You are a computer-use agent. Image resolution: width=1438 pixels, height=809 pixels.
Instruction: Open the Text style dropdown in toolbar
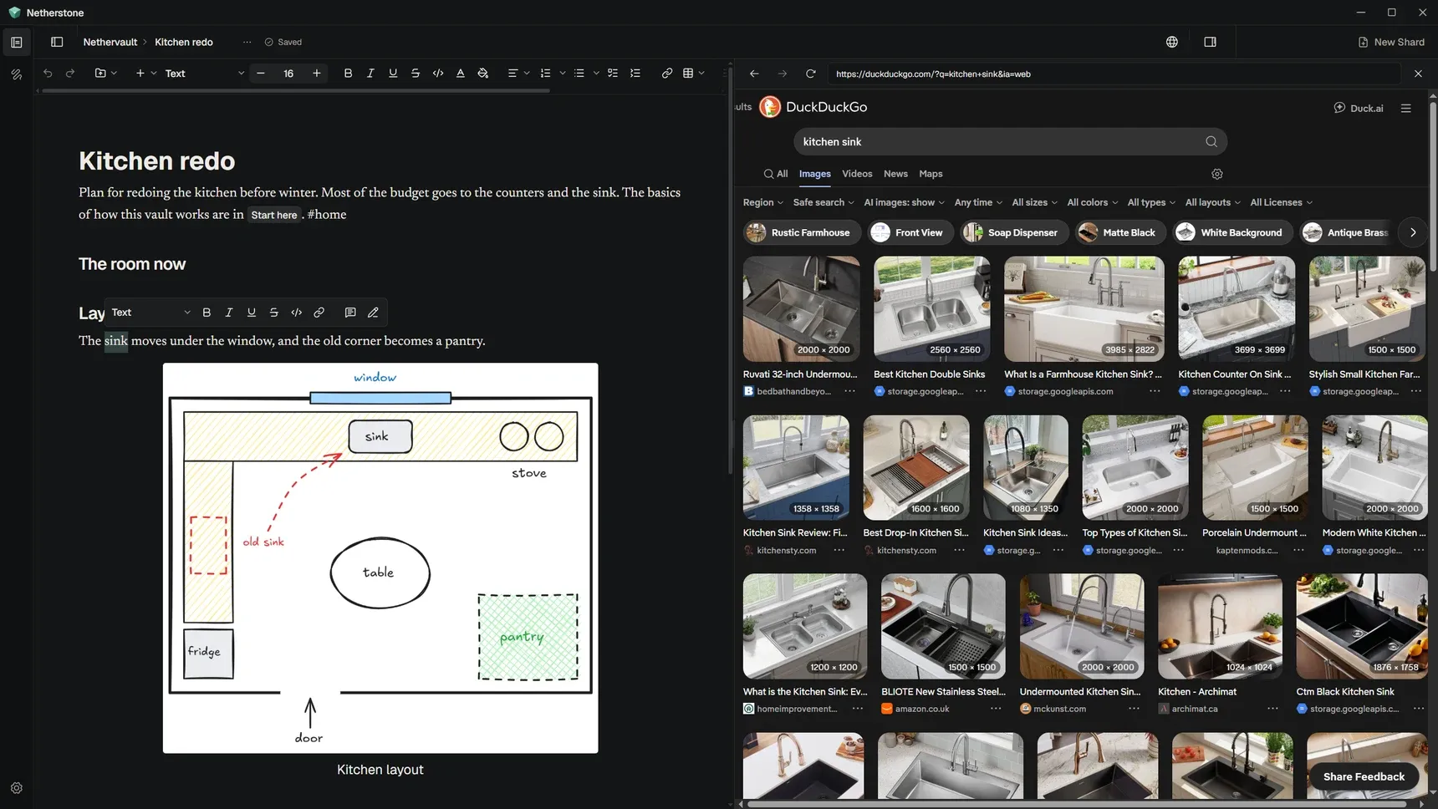(205, 74)
